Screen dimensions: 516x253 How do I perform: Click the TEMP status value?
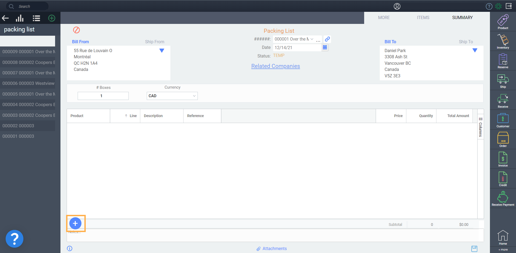pyautogui.click(x=279, y=56)
